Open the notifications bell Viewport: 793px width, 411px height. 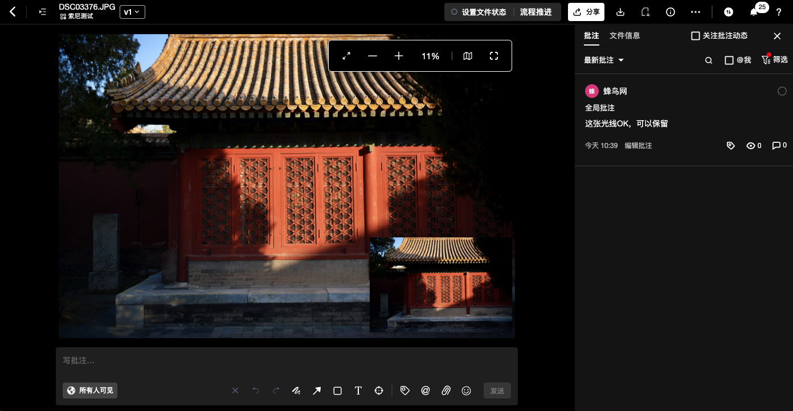[754, 12]
